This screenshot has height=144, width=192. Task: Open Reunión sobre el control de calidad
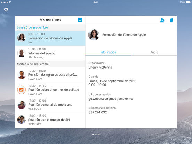(50, 90)
